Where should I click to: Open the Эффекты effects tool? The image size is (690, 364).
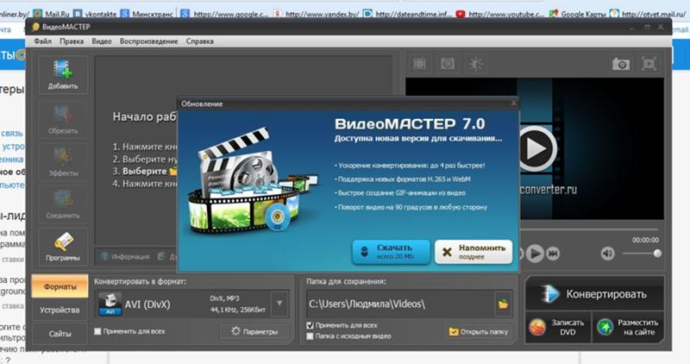(x=63, y=162)
